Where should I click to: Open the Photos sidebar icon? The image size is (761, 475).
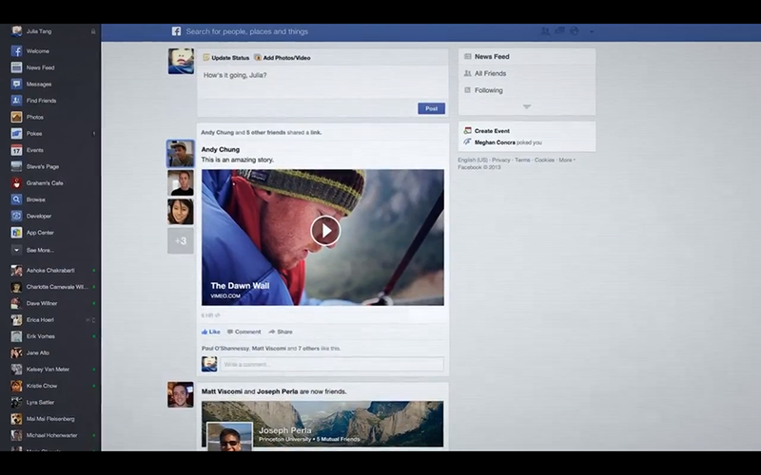tap(16, 117)
